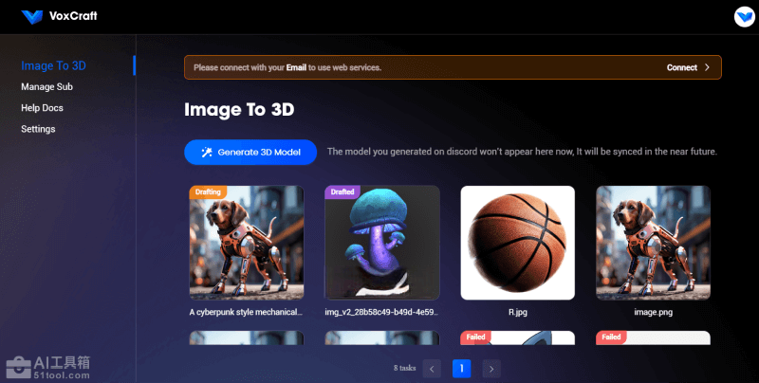Screen dimensions: 759x383
Task: Open the cyberpunk mechanical dog thumbnail
Action: coord(247,243)
